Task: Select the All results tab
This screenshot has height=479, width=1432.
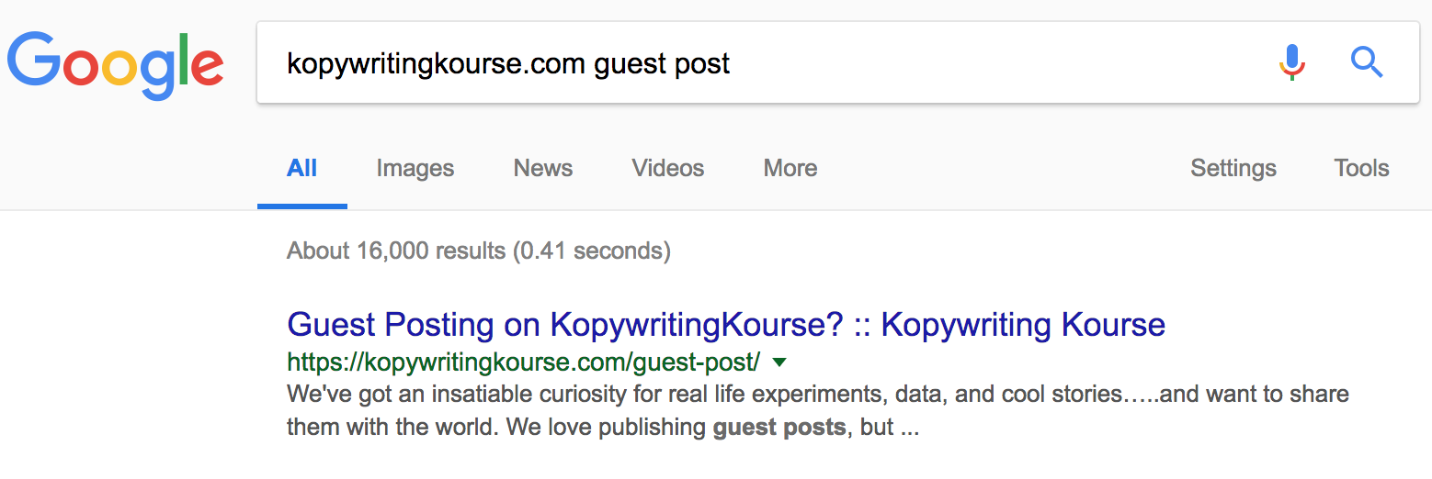Action: click(x=302, y=169)
